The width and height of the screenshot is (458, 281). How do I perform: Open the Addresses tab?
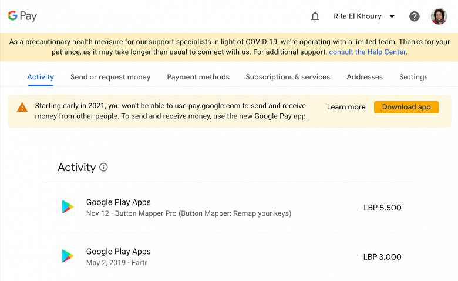[x=365, y=77]
